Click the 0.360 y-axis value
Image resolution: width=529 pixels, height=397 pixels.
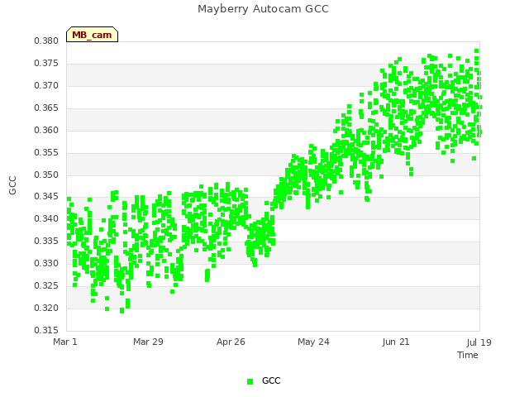click(46, 131)
